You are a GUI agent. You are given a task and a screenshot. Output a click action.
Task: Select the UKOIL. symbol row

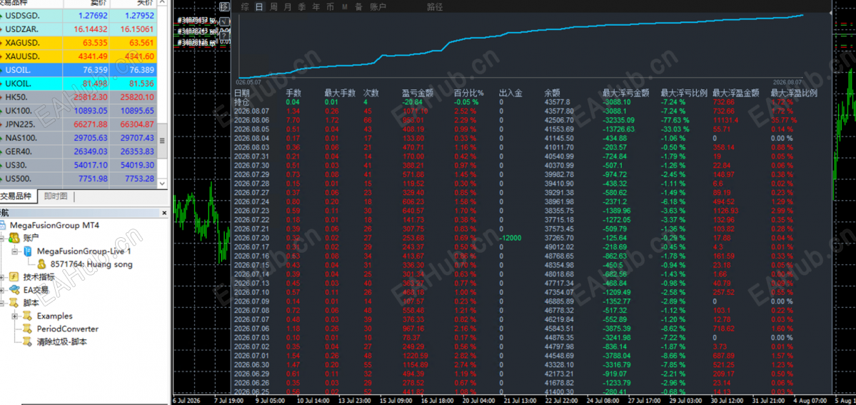pos(79,84)
